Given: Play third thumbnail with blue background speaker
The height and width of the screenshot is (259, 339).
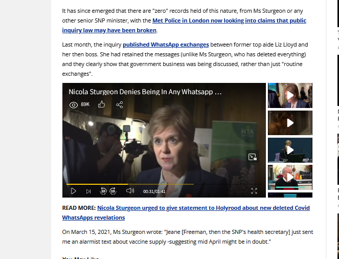Looking at the screenshot, I should (x=290, y=150).
